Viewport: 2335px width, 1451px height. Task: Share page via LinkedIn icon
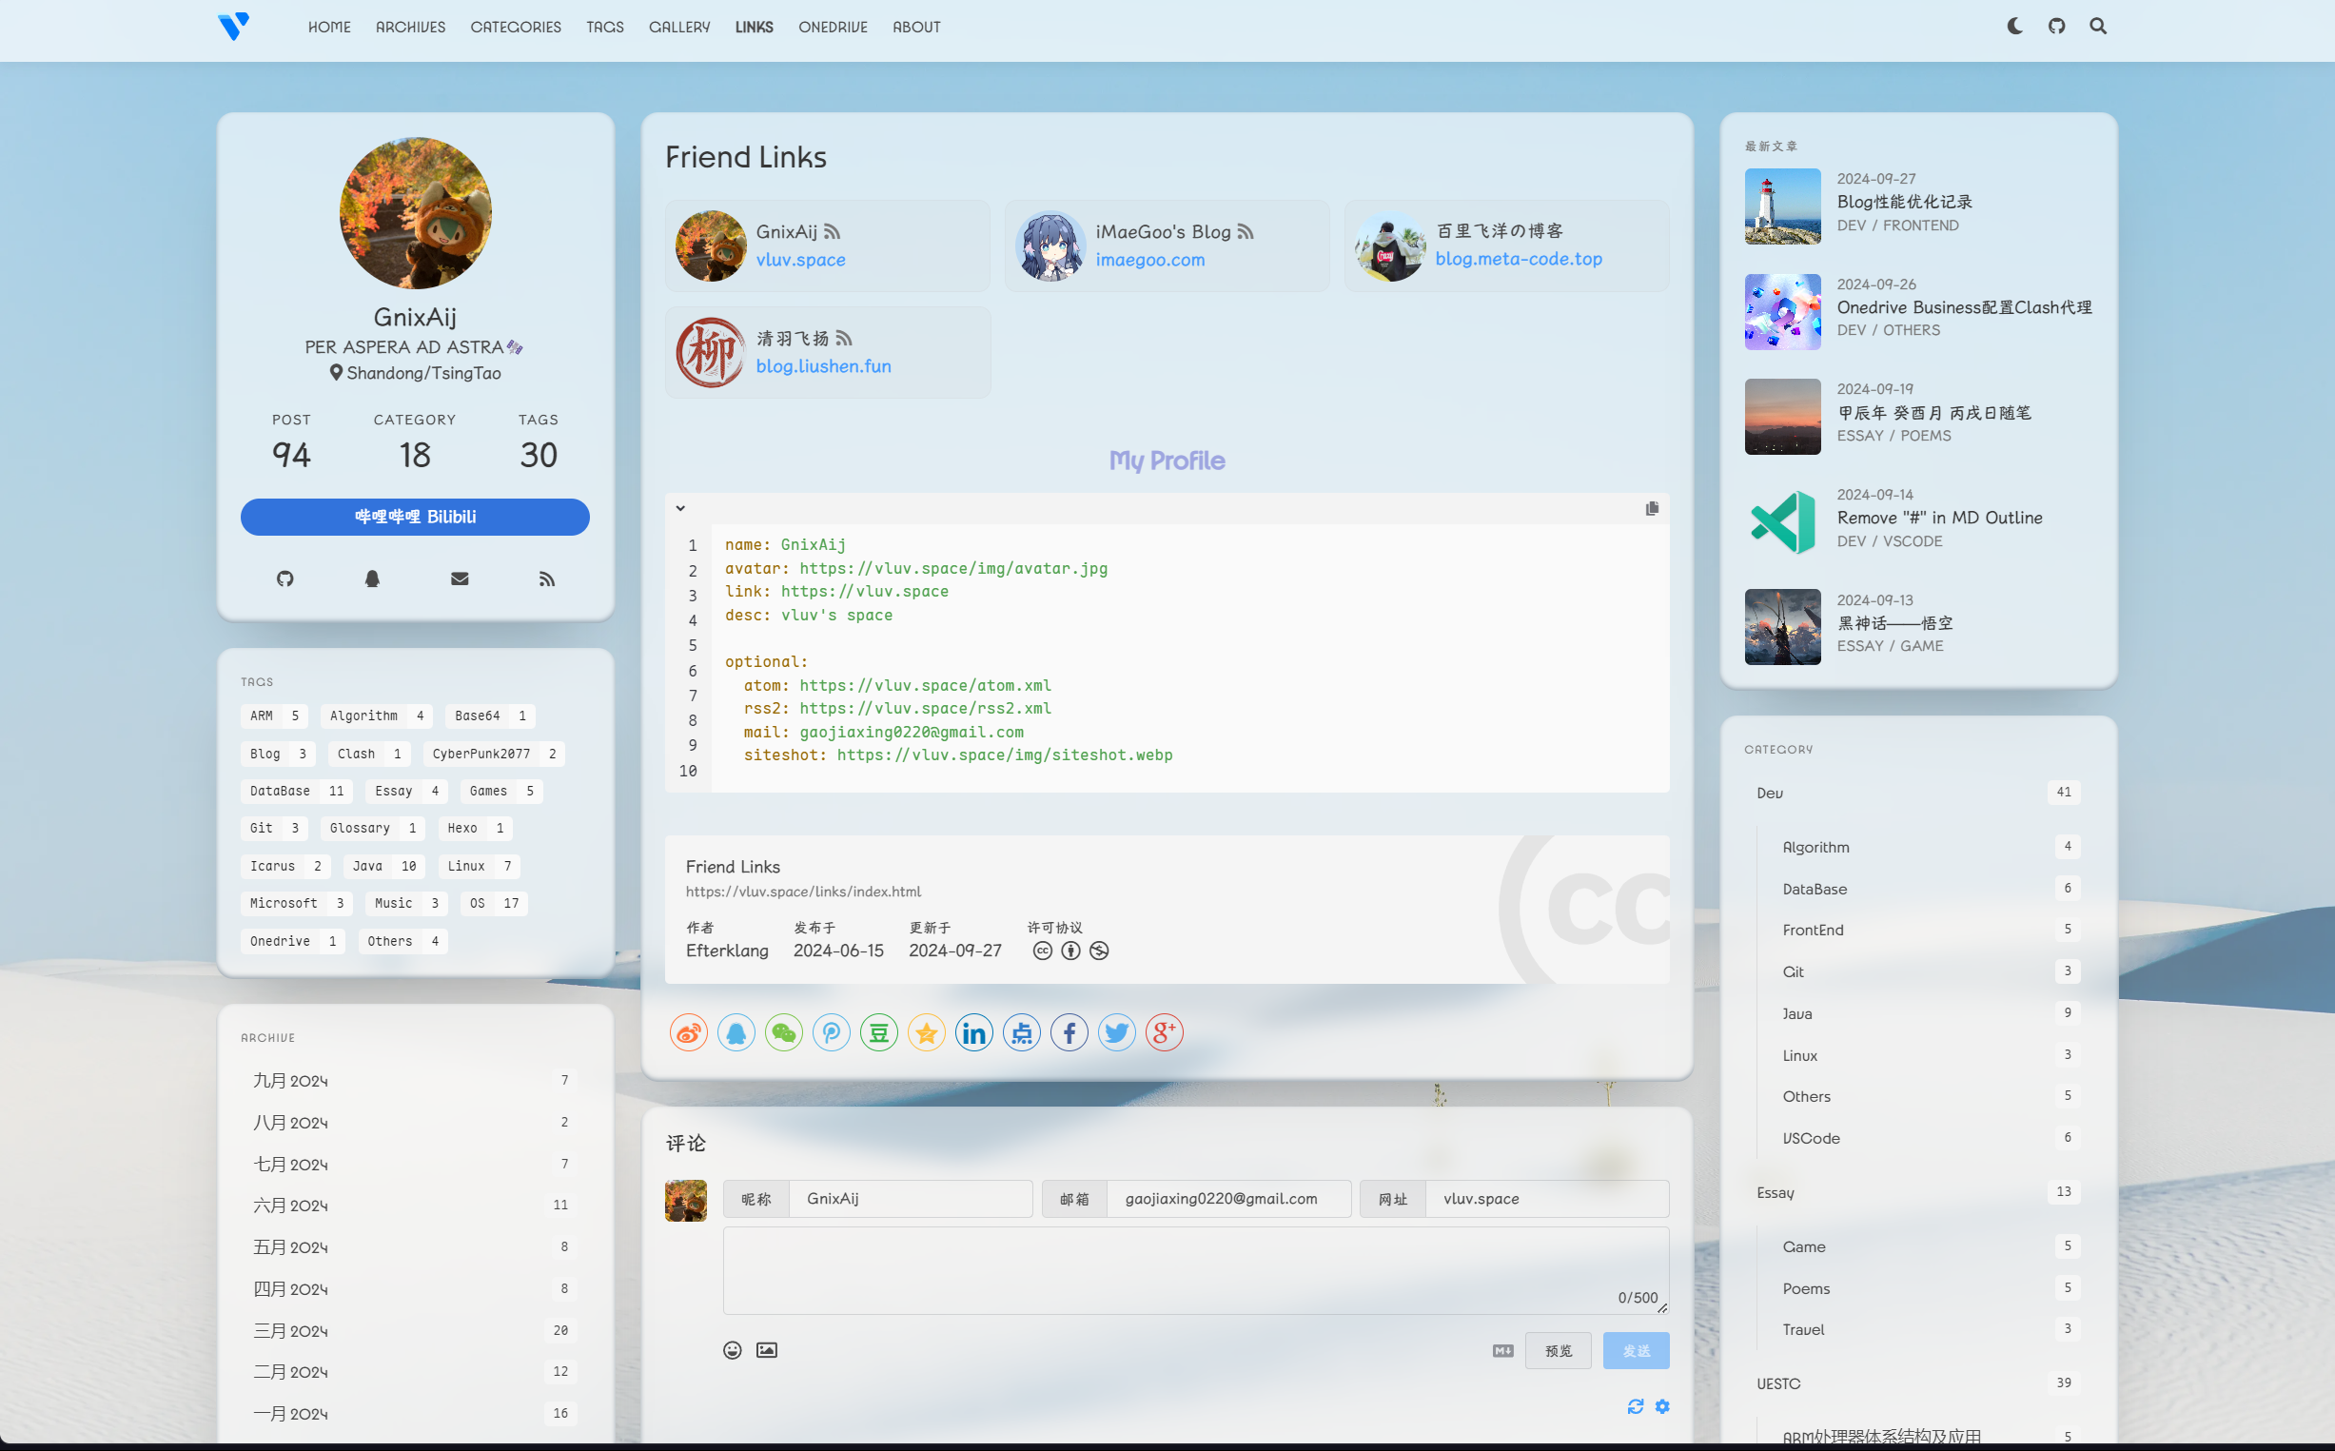tap(973, 1032)
